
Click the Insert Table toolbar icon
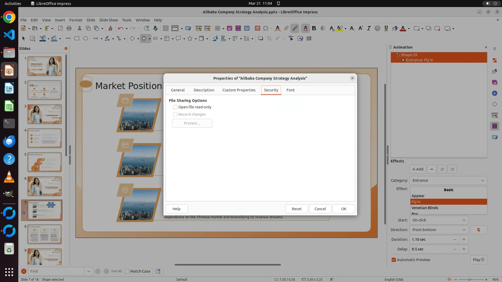coord(217,28)
